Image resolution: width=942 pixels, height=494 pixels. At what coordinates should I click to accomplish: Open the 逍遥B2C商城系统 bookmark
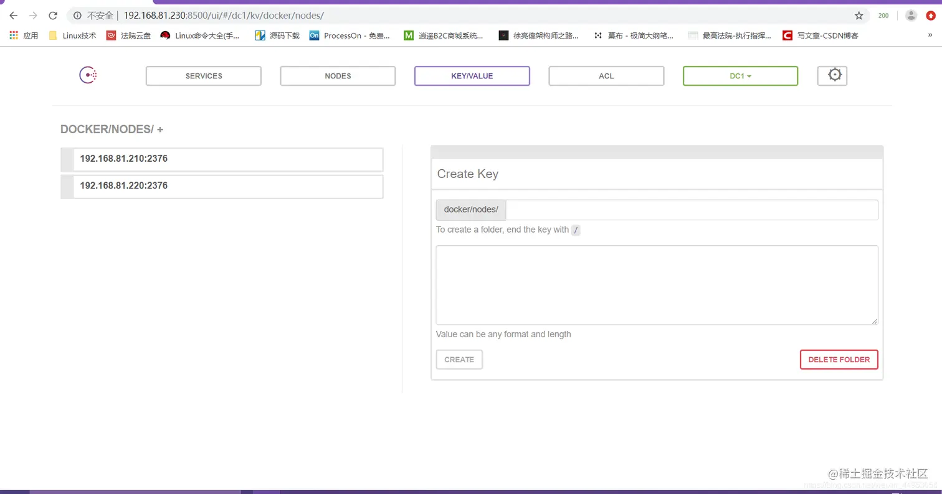[444, 35]
